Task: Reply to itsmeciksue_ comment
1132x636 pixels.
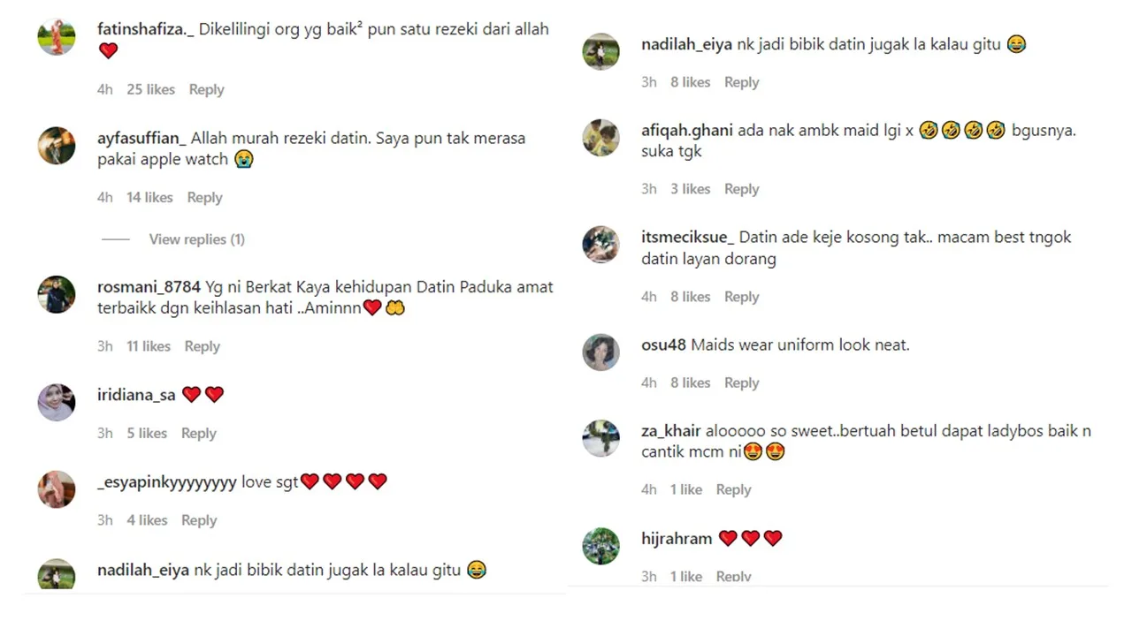Action: pos(741,297)
